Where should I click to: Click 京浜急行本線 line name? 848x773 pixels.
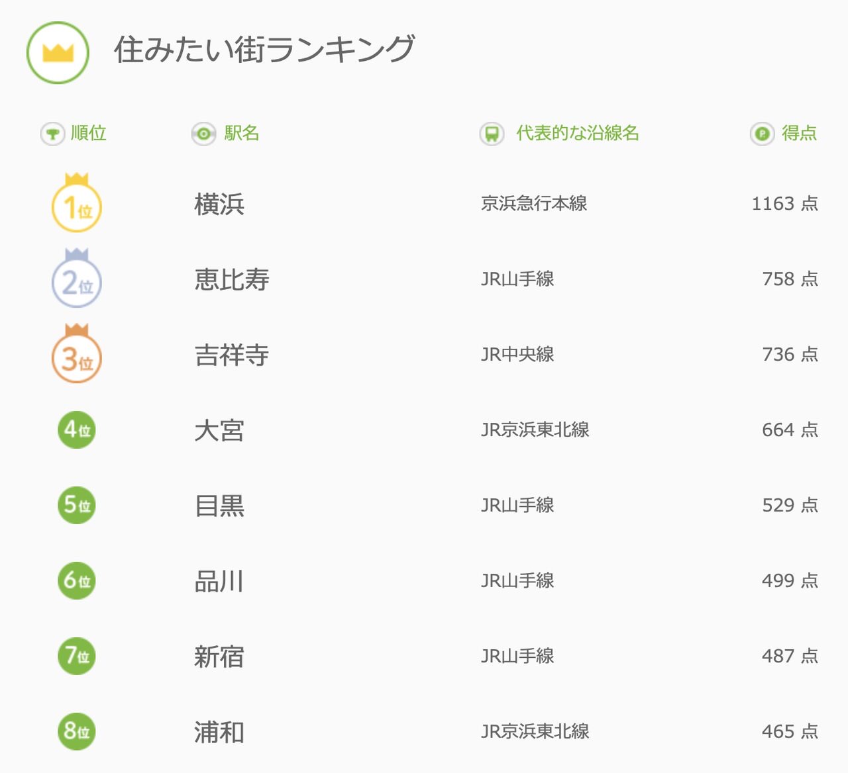(x=534, y=203)
